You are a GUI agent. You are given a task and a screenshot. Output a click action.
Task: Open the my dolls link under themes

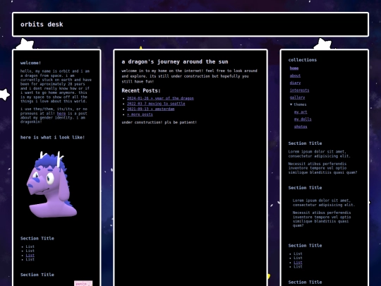(x=303, y=119)
